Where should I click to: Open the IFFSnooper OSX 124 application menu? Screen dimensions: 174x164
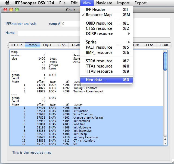click(34, 3)
